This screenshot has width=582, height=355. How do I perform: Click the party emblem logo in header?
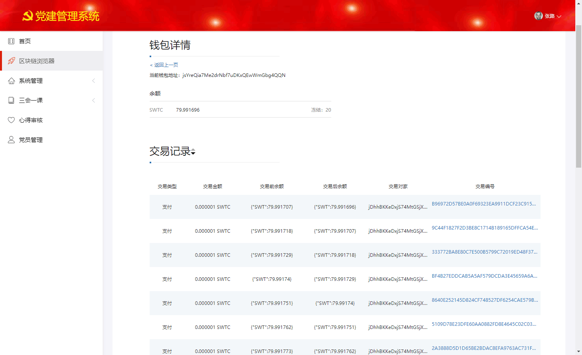(27, 16)
